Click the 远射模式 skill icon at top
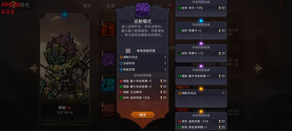This screenshot has height=131, width=292. click(143, 10)
